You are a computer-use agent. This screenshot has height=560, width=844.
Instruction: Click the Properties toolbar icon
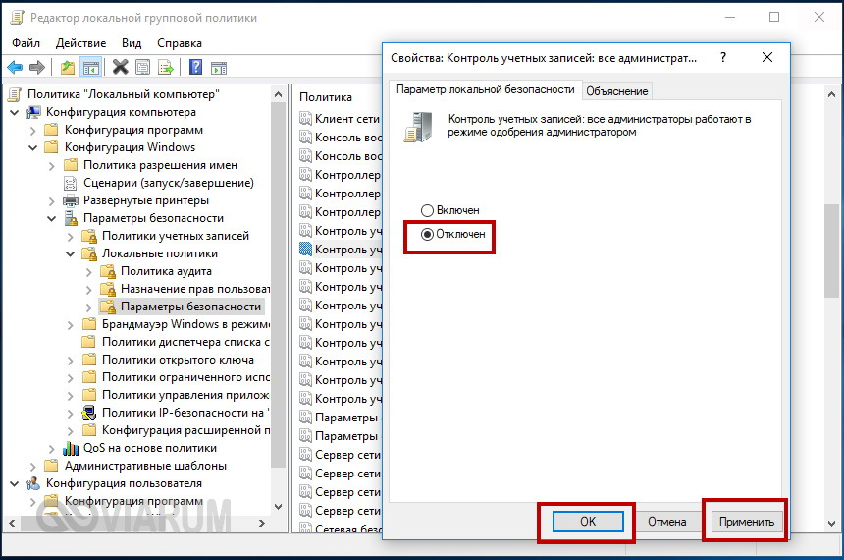[x=142, y=67]
